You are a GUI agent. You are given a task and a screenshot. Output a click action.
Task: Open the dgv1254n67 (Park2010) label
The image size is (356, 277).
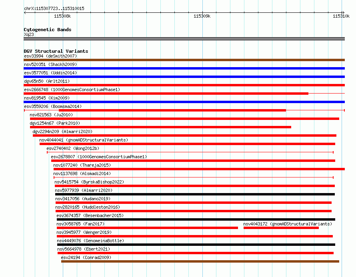55,123
